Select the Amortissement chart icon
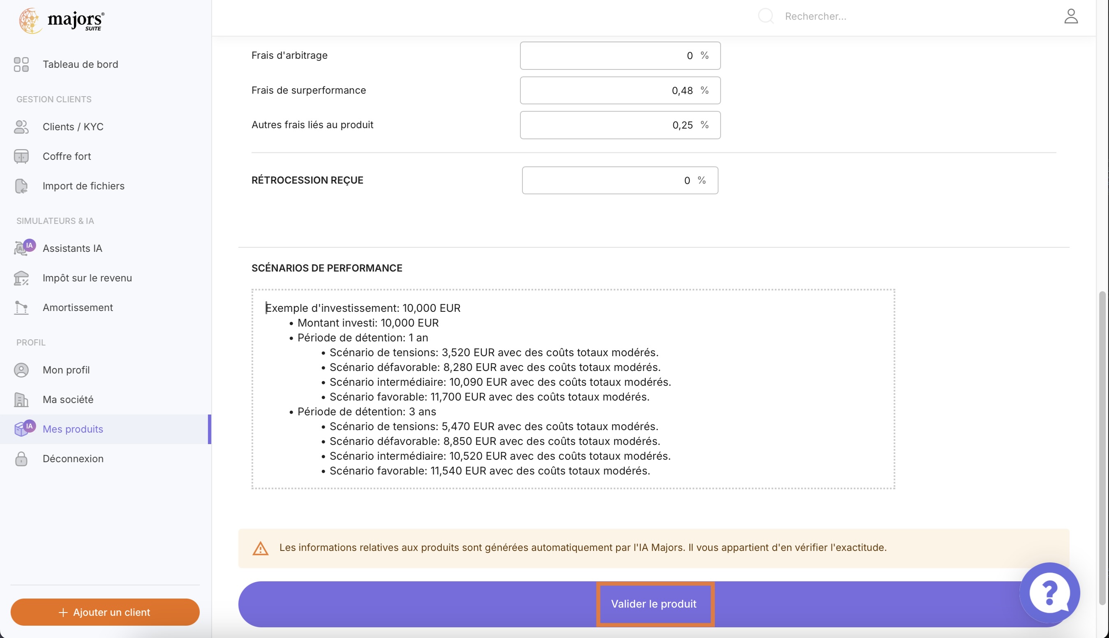Screen dimensions: 1109x638 pos(21,307)
